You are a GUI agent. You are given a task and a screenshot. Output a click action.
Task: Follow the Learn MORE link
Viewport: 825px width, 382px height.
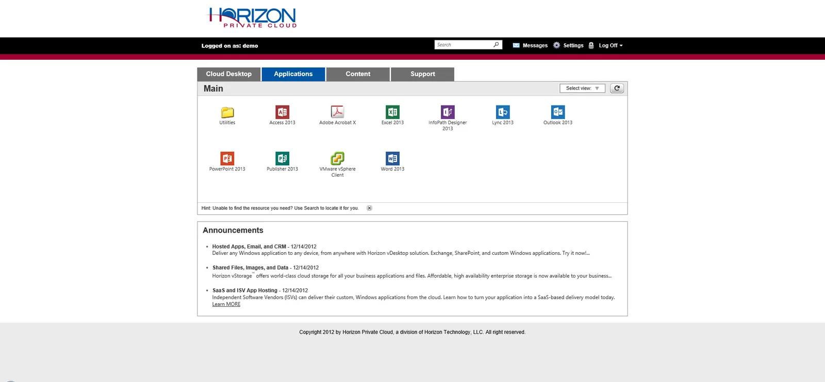226,304
